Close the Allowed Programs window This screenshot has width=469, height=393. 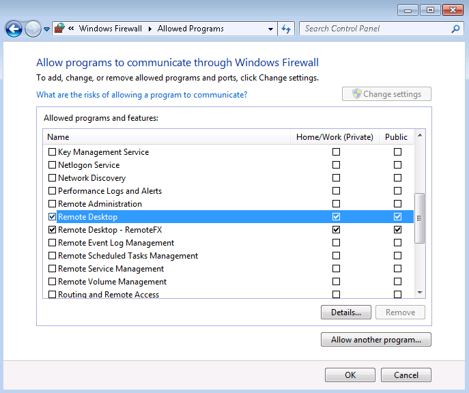pos(453,10)
